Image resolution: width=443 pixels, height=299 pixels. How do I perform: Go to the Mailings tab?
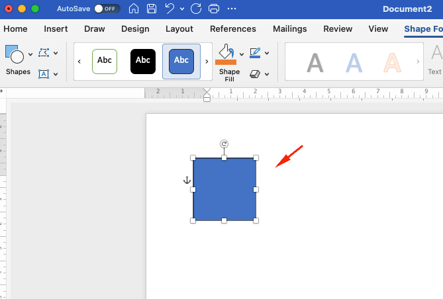(289, 29)
